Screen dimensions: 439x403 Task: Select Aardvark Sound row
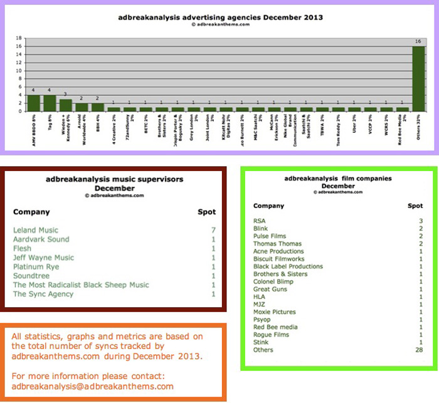[x=114, y=239]
